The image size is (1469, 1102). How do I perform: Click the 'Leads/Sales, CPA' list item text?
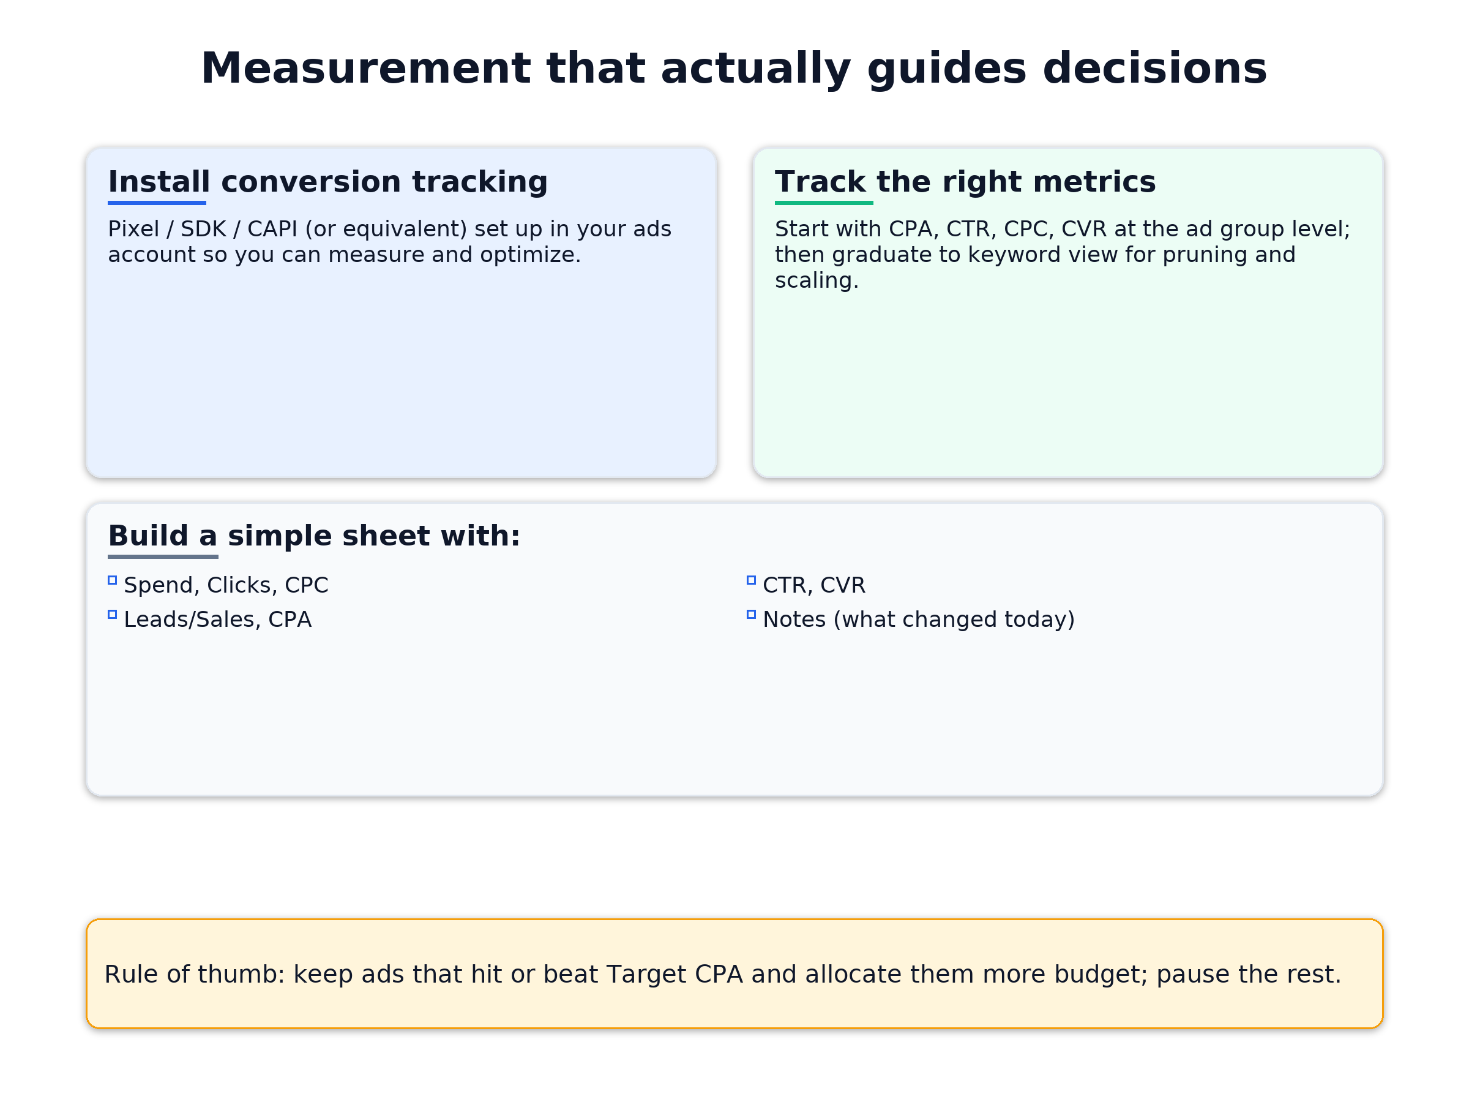(x=217, y=619)
